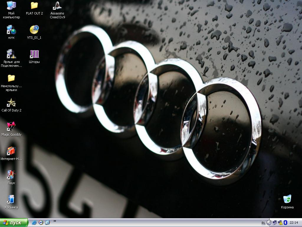Launch the Call Of Duty 2 shortcut
Viewport: 302px width, 227px height.
[x=11, y=103]
